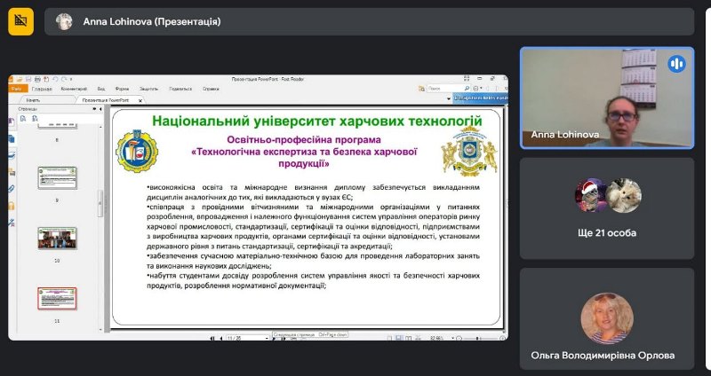Open the orange File menu in Foxit Reader
The image size is (711, 376).
point(18,89)
